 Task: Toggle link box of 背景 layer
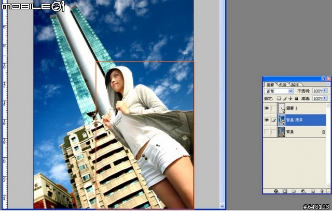pyautogui.click(x=274, y=132)
